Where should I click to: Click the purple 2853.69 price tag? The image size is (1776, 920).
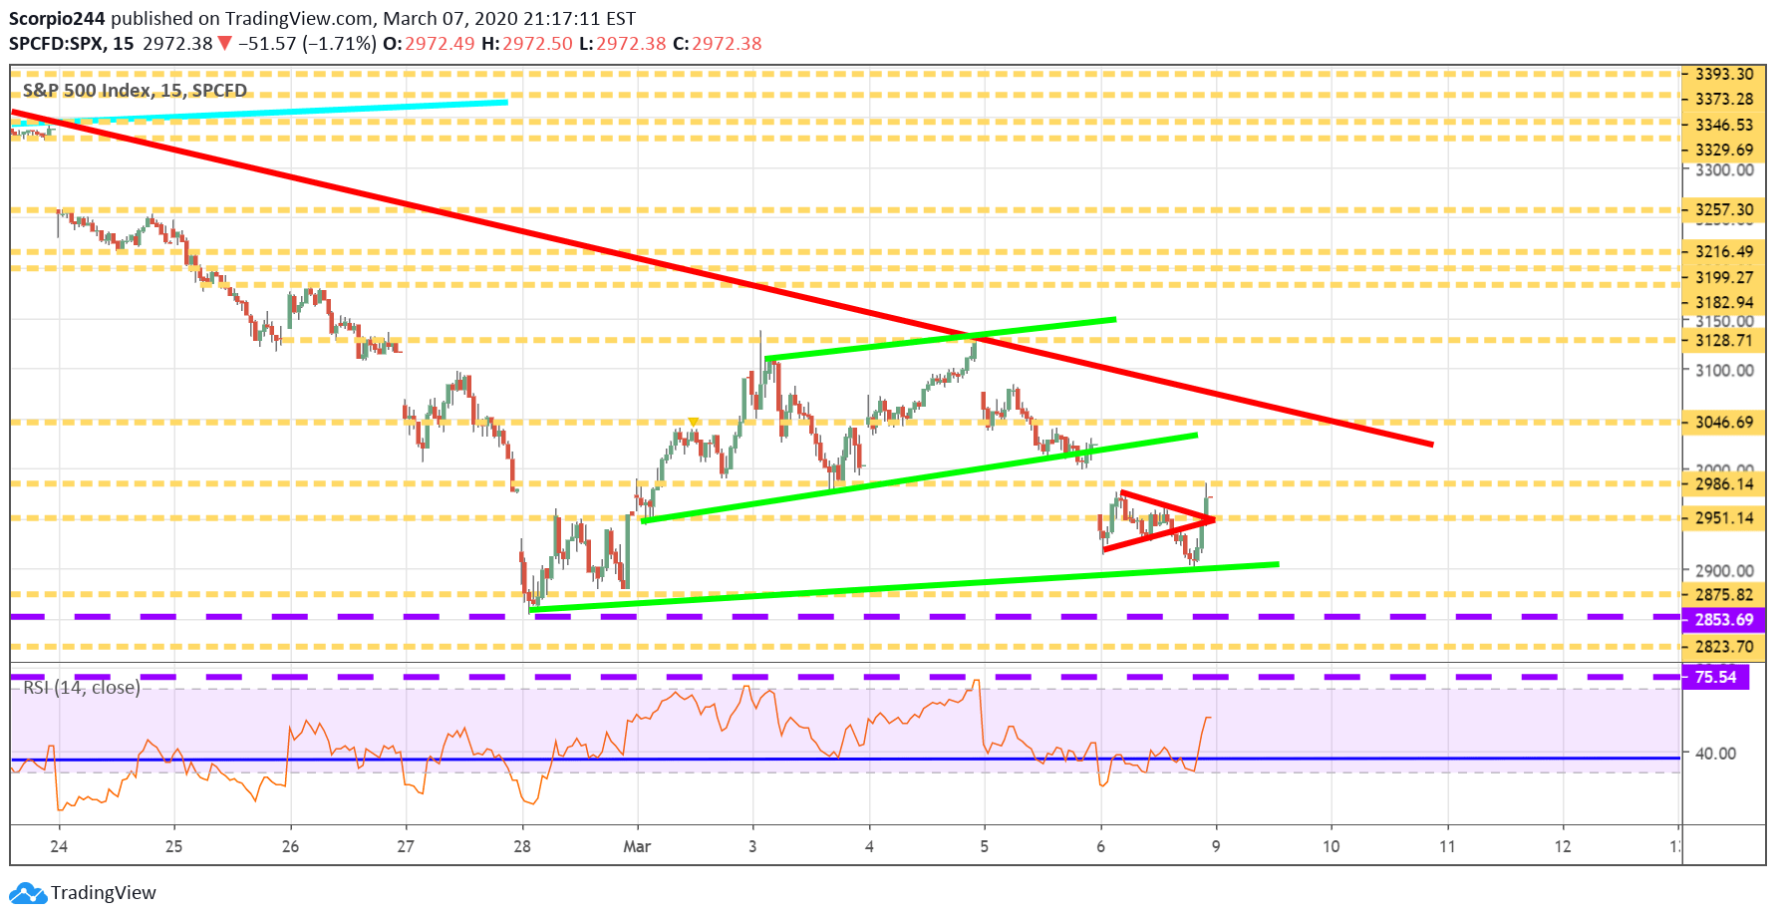pyautogui.click(x=1724, y=619)
